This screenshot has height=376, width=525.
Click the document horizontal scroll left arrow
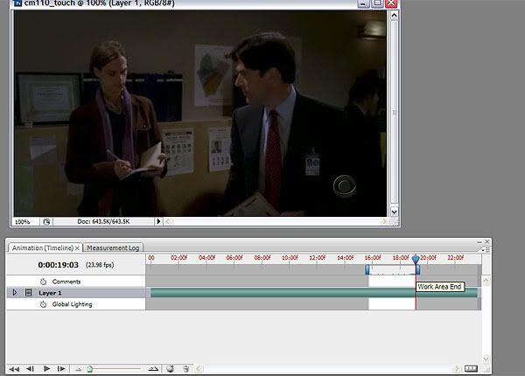click(x=168, y=221)
